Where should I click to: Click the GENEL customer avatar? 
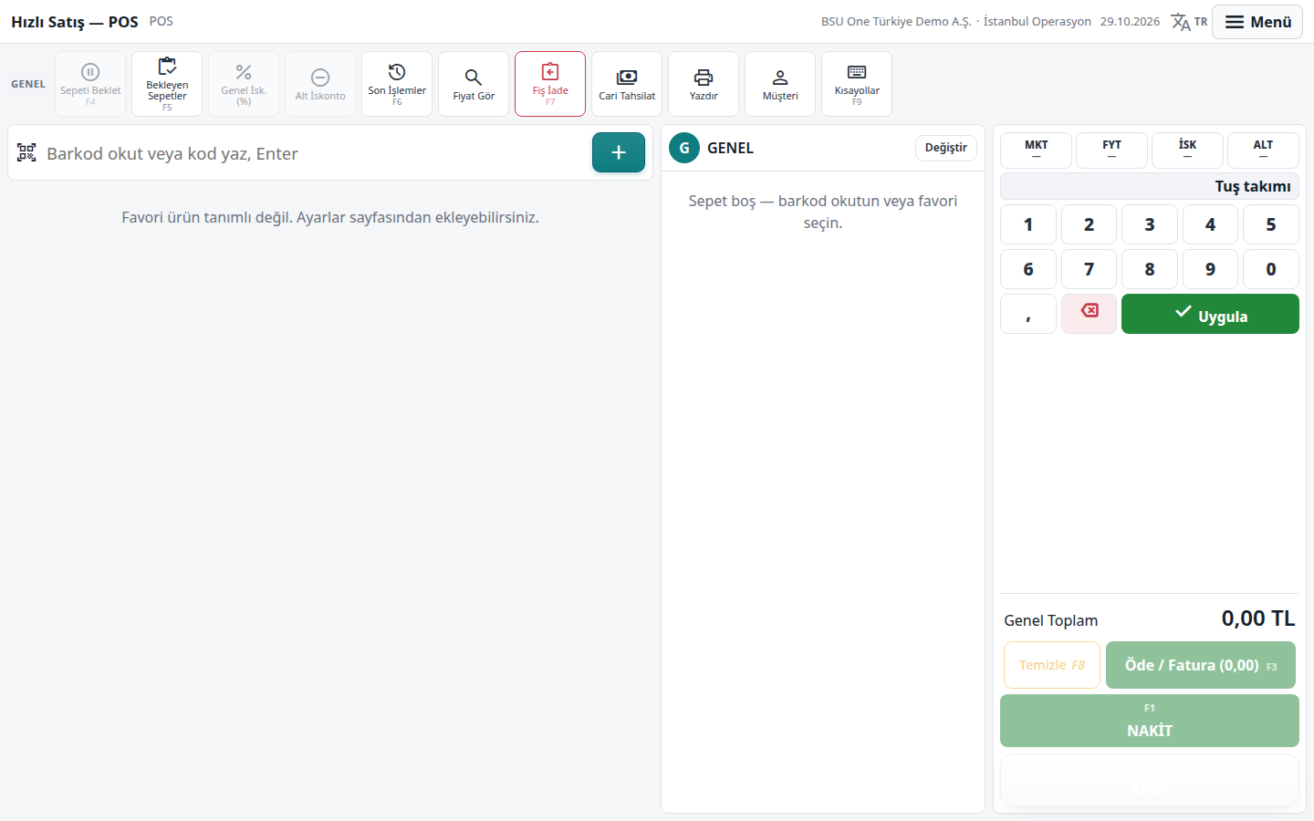684,148
